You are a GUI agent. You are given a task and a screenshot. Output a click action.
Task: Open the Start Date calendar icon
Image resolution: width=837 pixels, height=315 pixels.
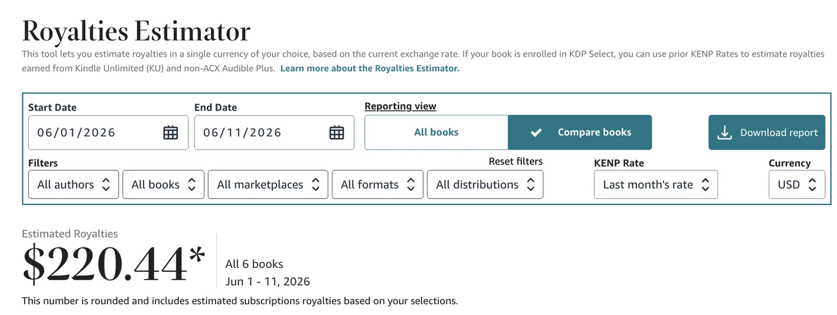pyautogui.click(x=170, y=132)
